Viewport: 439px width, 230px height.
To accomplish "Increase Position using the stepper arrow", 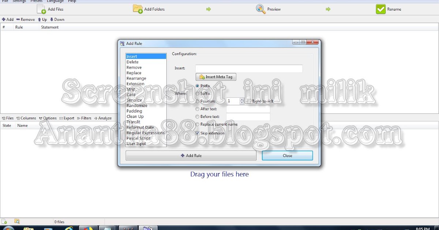I will [x=242, y=99].
